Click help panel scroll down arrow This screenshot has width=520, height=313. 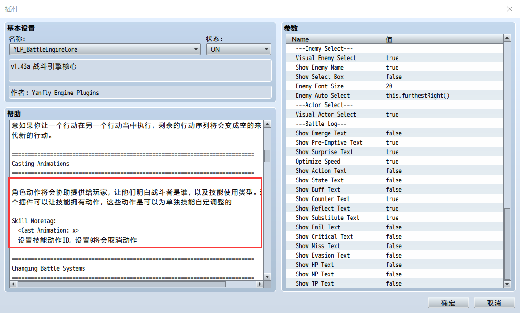268,276
